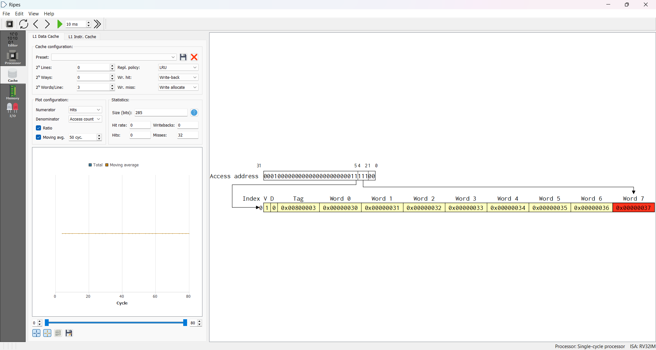Open the Memory tab in the sidebar

[12, 93]
